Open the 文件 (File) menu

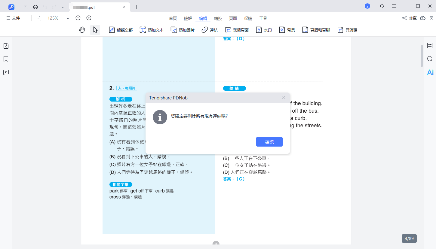pos(13,18)
